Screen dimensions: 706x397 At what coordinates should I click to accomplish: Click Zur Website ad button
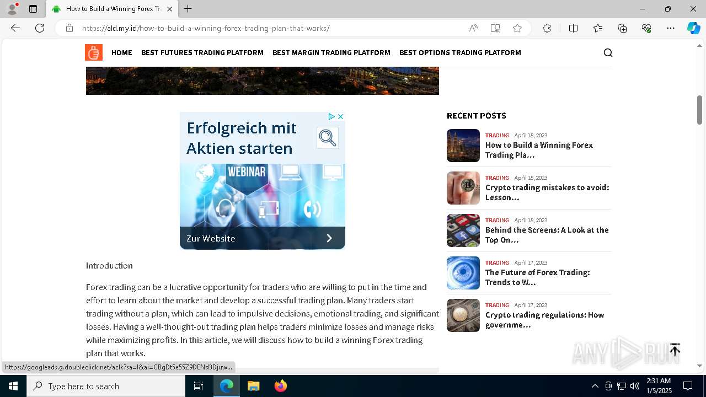click(263, 238)
